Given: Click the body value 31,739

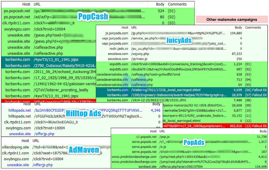Looking at the screenshot, I should [262, 137].
